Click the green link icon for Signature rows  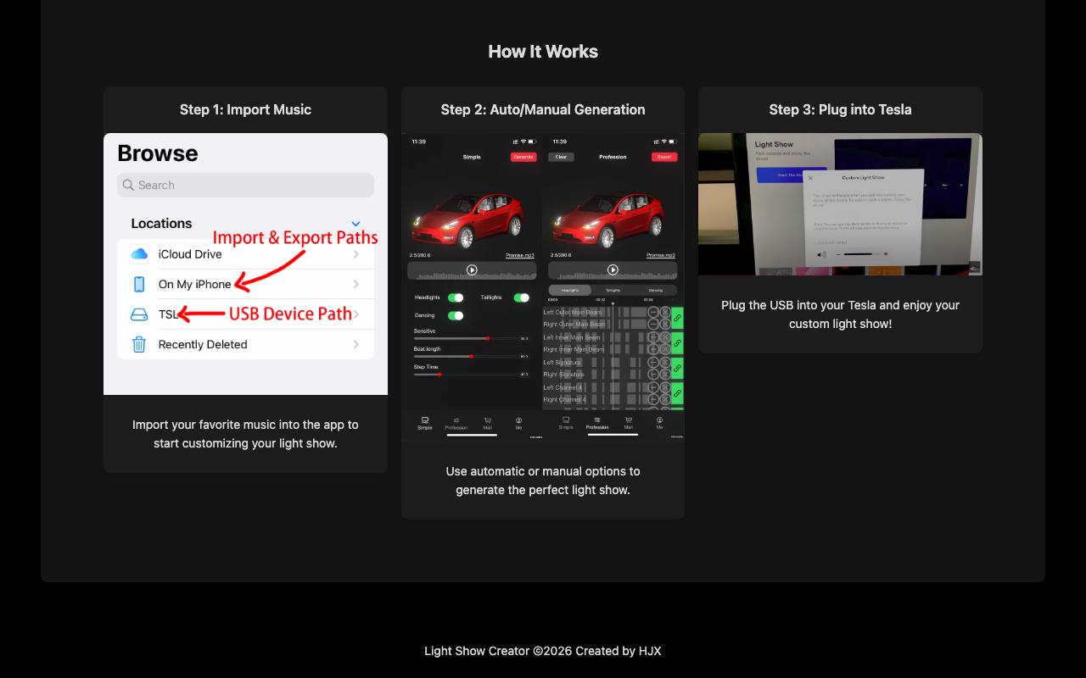677,369
